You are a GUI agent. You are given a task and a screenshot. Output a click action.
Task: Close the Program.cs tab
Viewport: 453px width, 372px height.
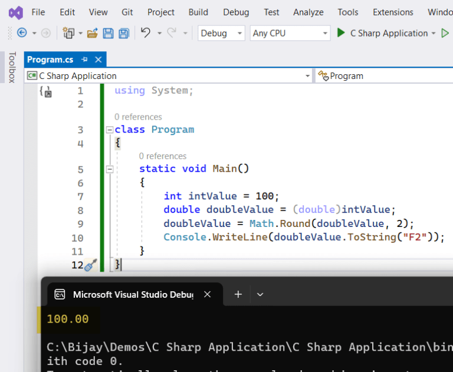pos(99,60)
